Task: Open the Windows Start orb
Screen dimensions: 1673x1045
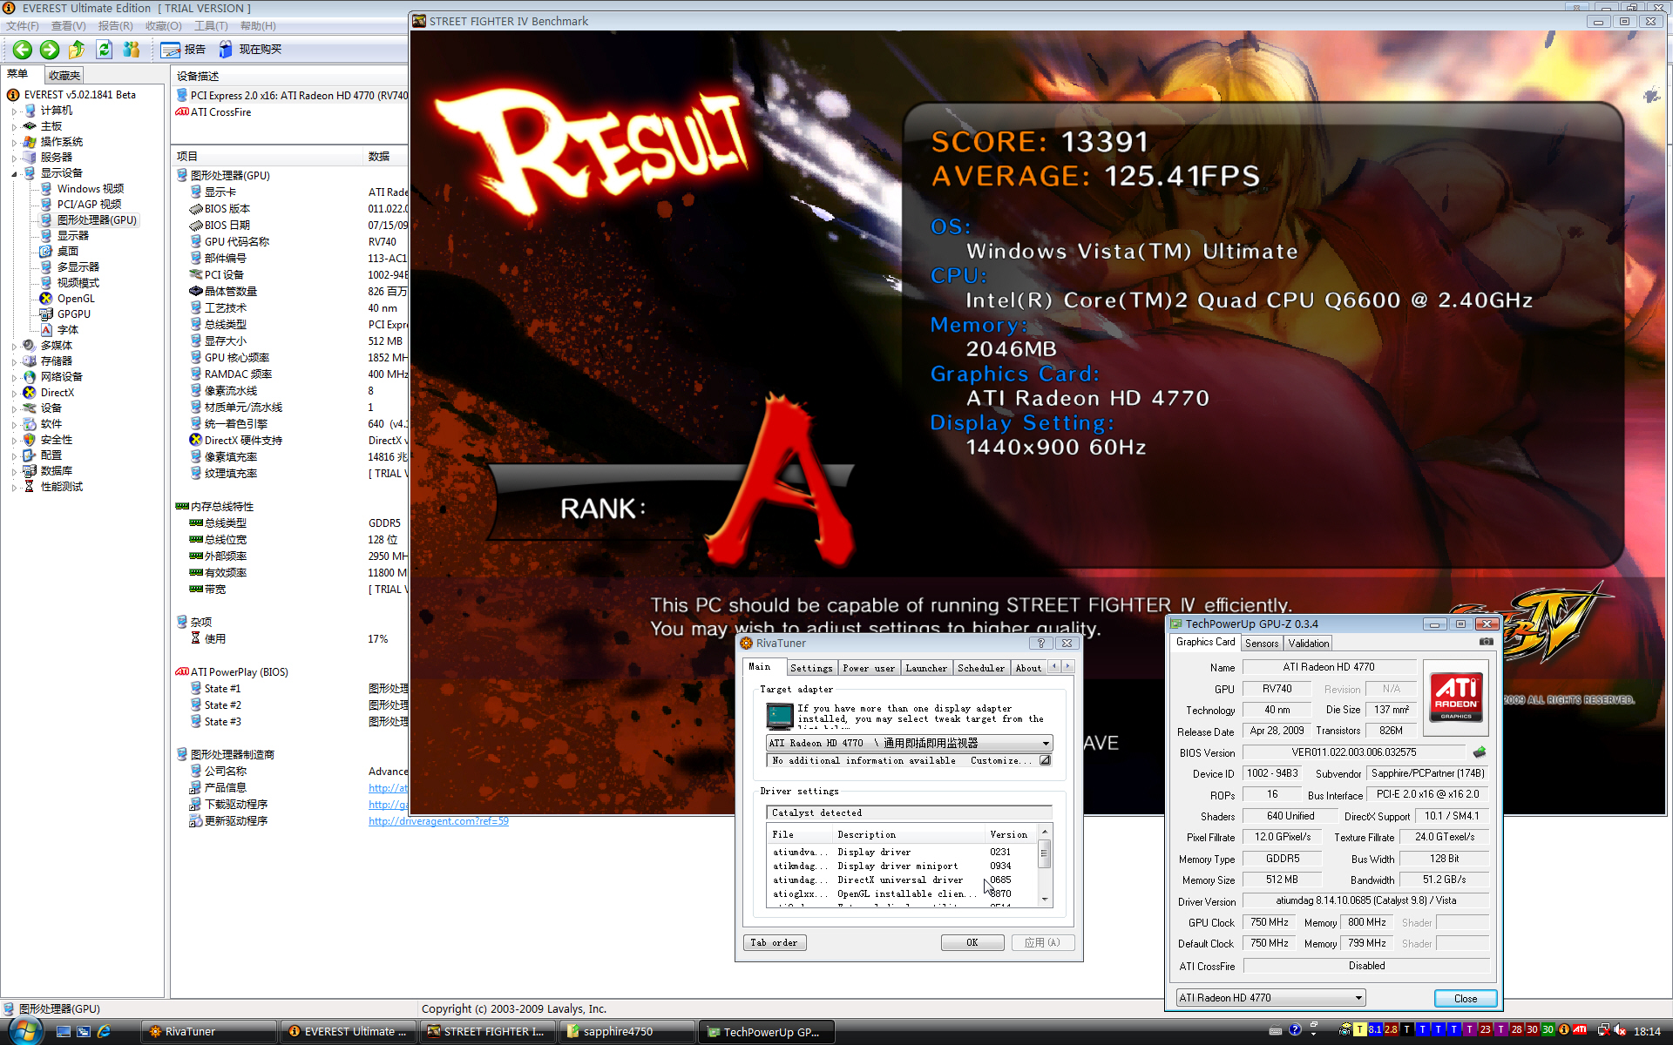Action: coord(25,1031)
